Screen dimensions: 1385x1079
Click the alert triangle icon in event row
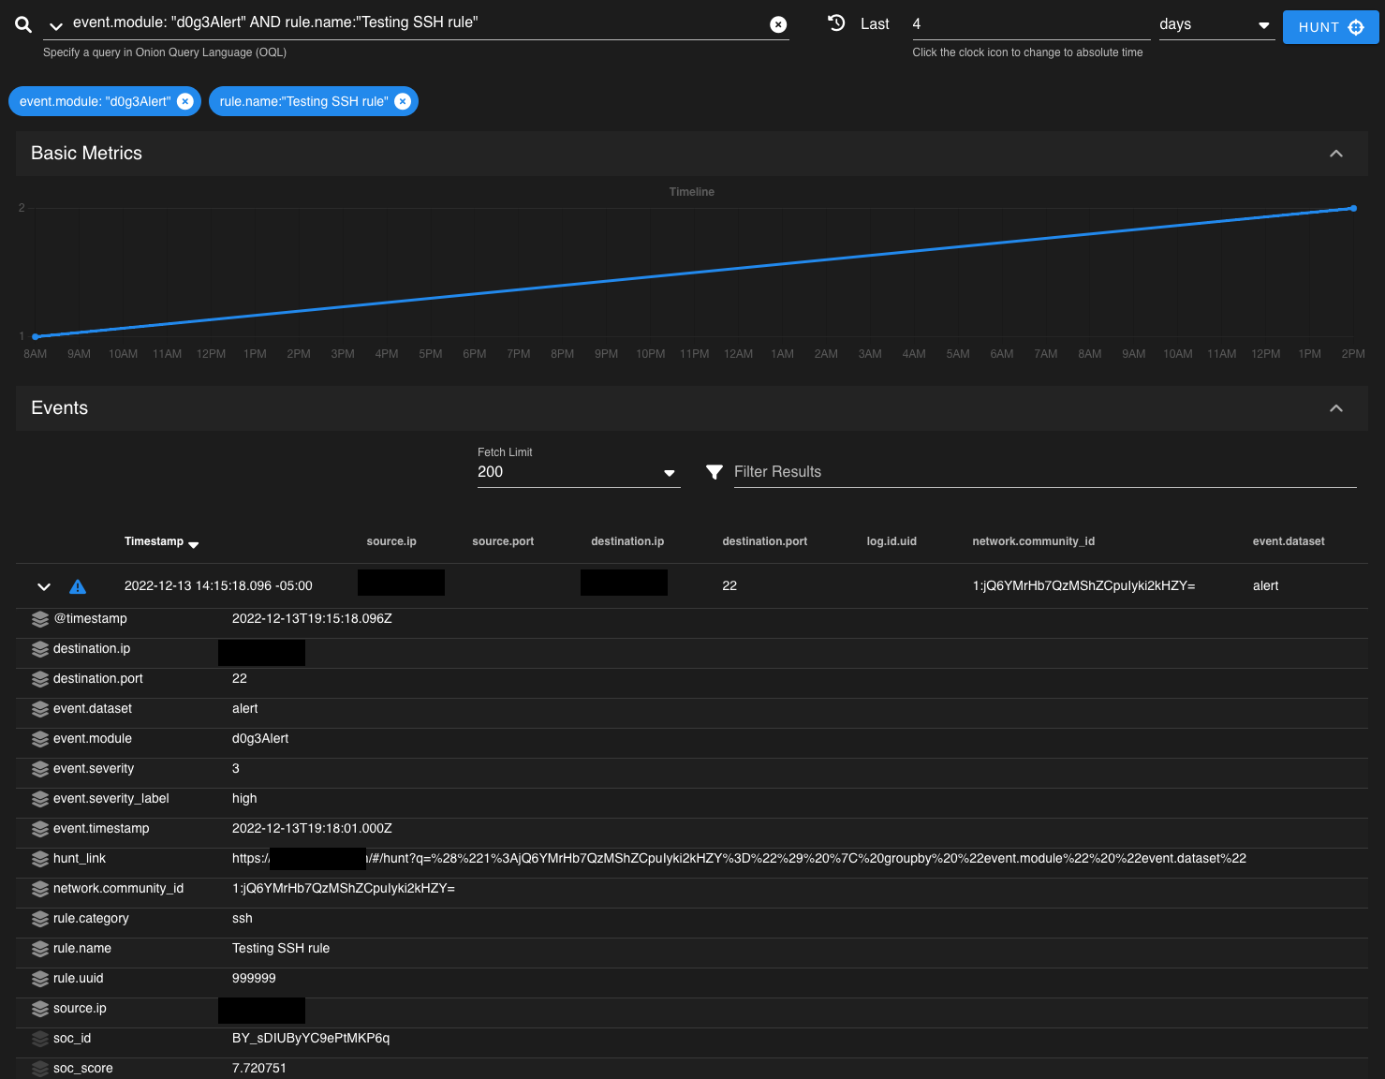point(78,586)
